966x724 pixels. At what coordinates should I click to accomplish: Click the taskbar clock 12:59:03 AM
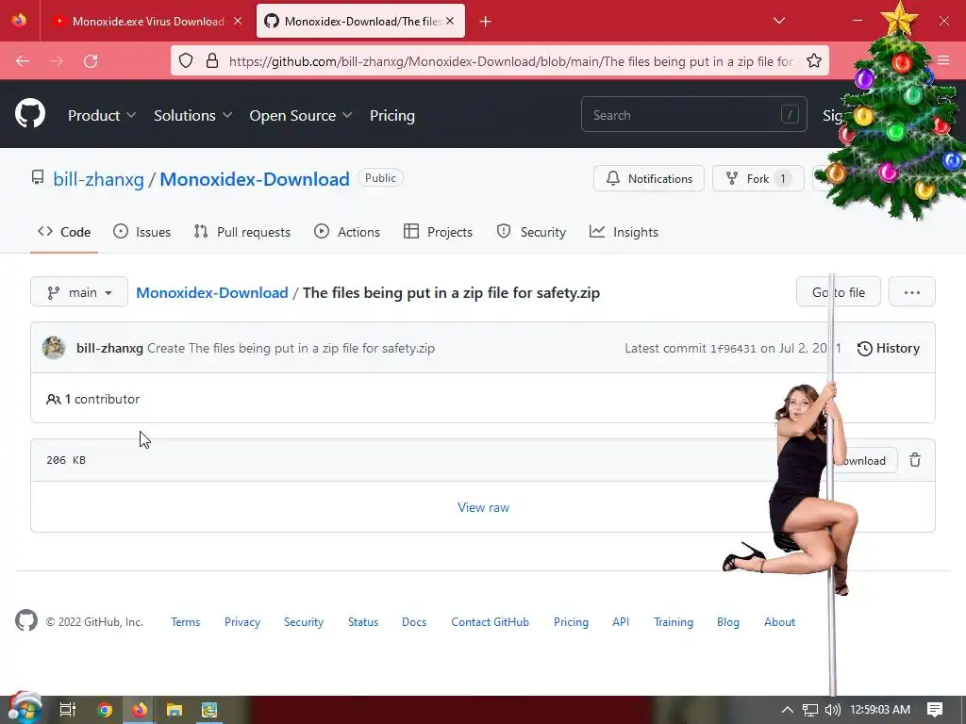tap(880, 710)
